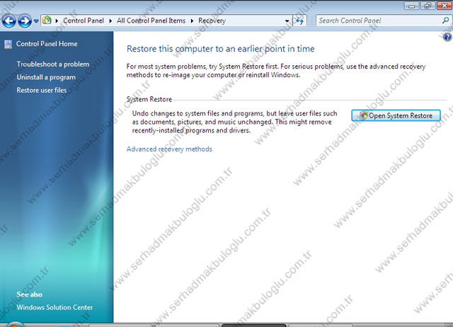This screenshot has height=327, width=453.
Task: Expand the arrow after All Control Panel Items
Action: (x=192, y=21)
